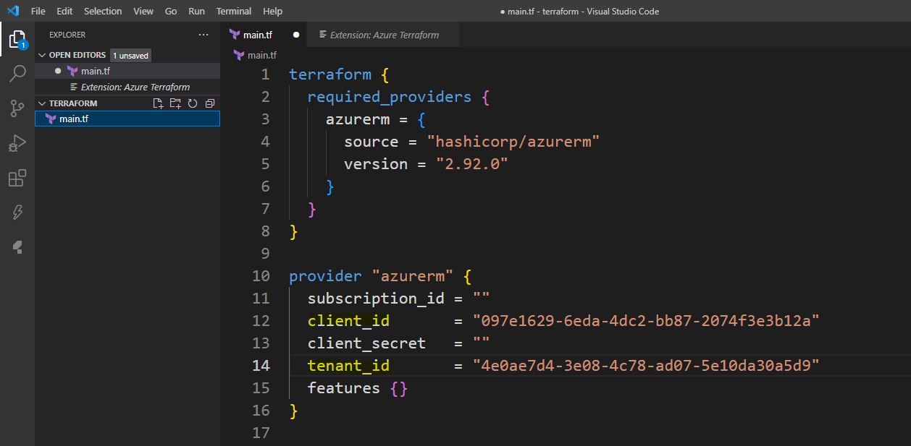Collapse the OPEN EDITORS section
Screen dimensions: 911x446
pyautogui.click(x=43, y=55)
